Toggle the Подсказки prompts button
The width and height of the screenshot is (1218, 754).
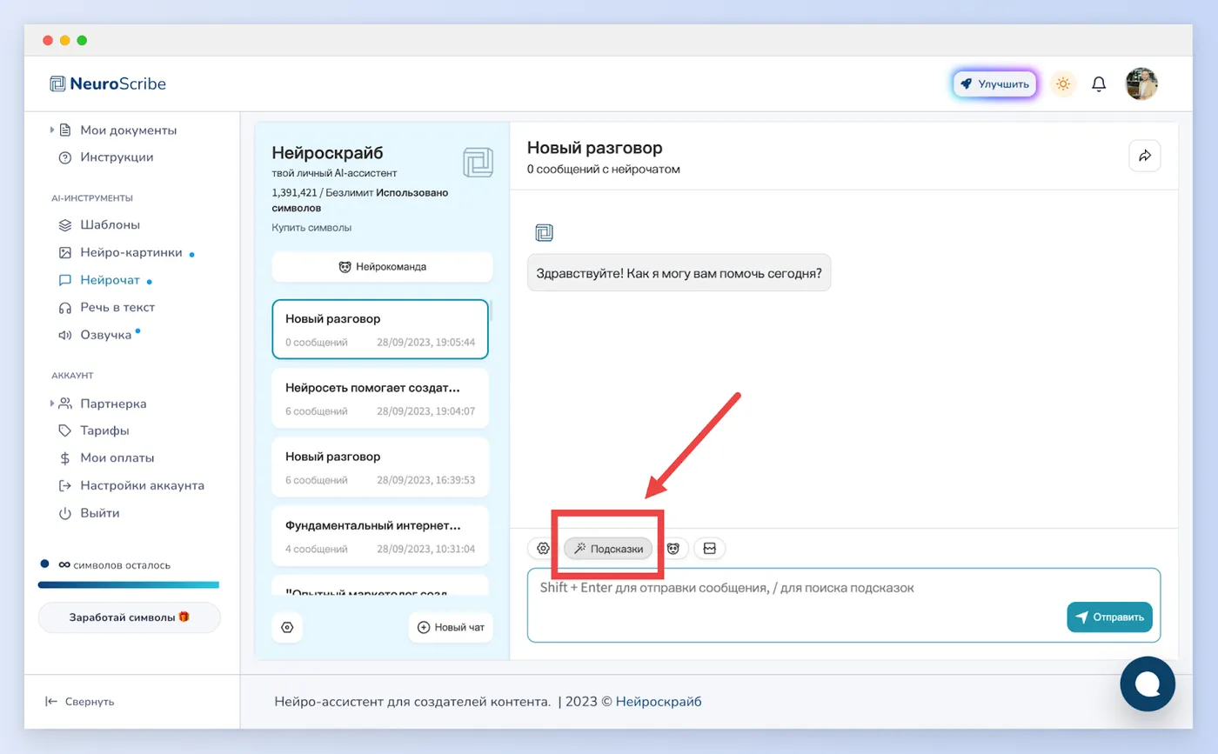[608, 549]
